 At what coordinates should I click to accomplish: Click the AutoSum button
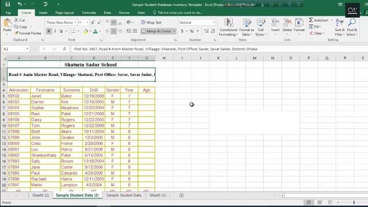coord(319,20)
